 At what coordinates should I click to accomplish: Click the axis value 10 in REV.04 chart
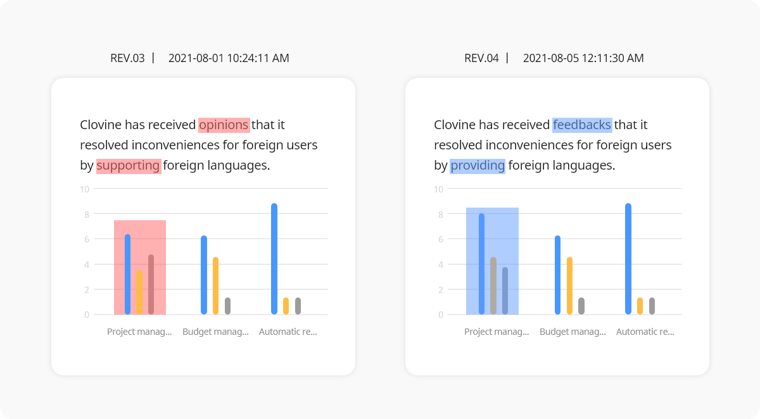438,189
